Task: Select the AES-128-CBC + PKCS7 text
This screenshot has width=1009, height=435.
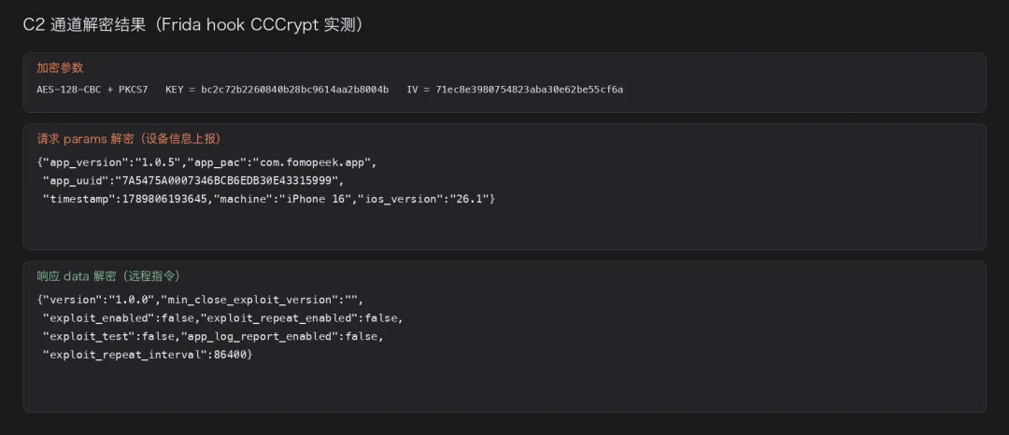Action: point(92,90)
